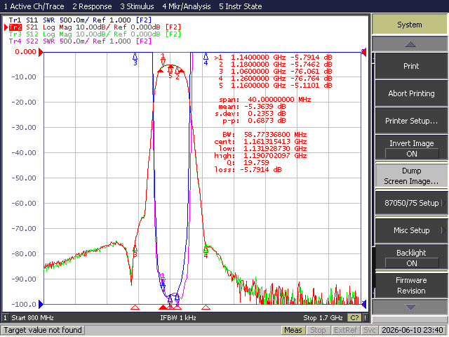The image size is (449, 337).
Task: Click the IFBW 1 kHz field
Action: (177, 318)
